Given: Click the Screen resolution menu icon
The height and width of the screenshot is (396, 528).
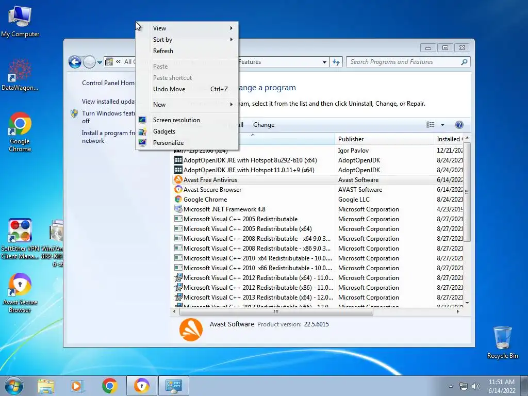Looking at the screenshot, I should 142,120.
